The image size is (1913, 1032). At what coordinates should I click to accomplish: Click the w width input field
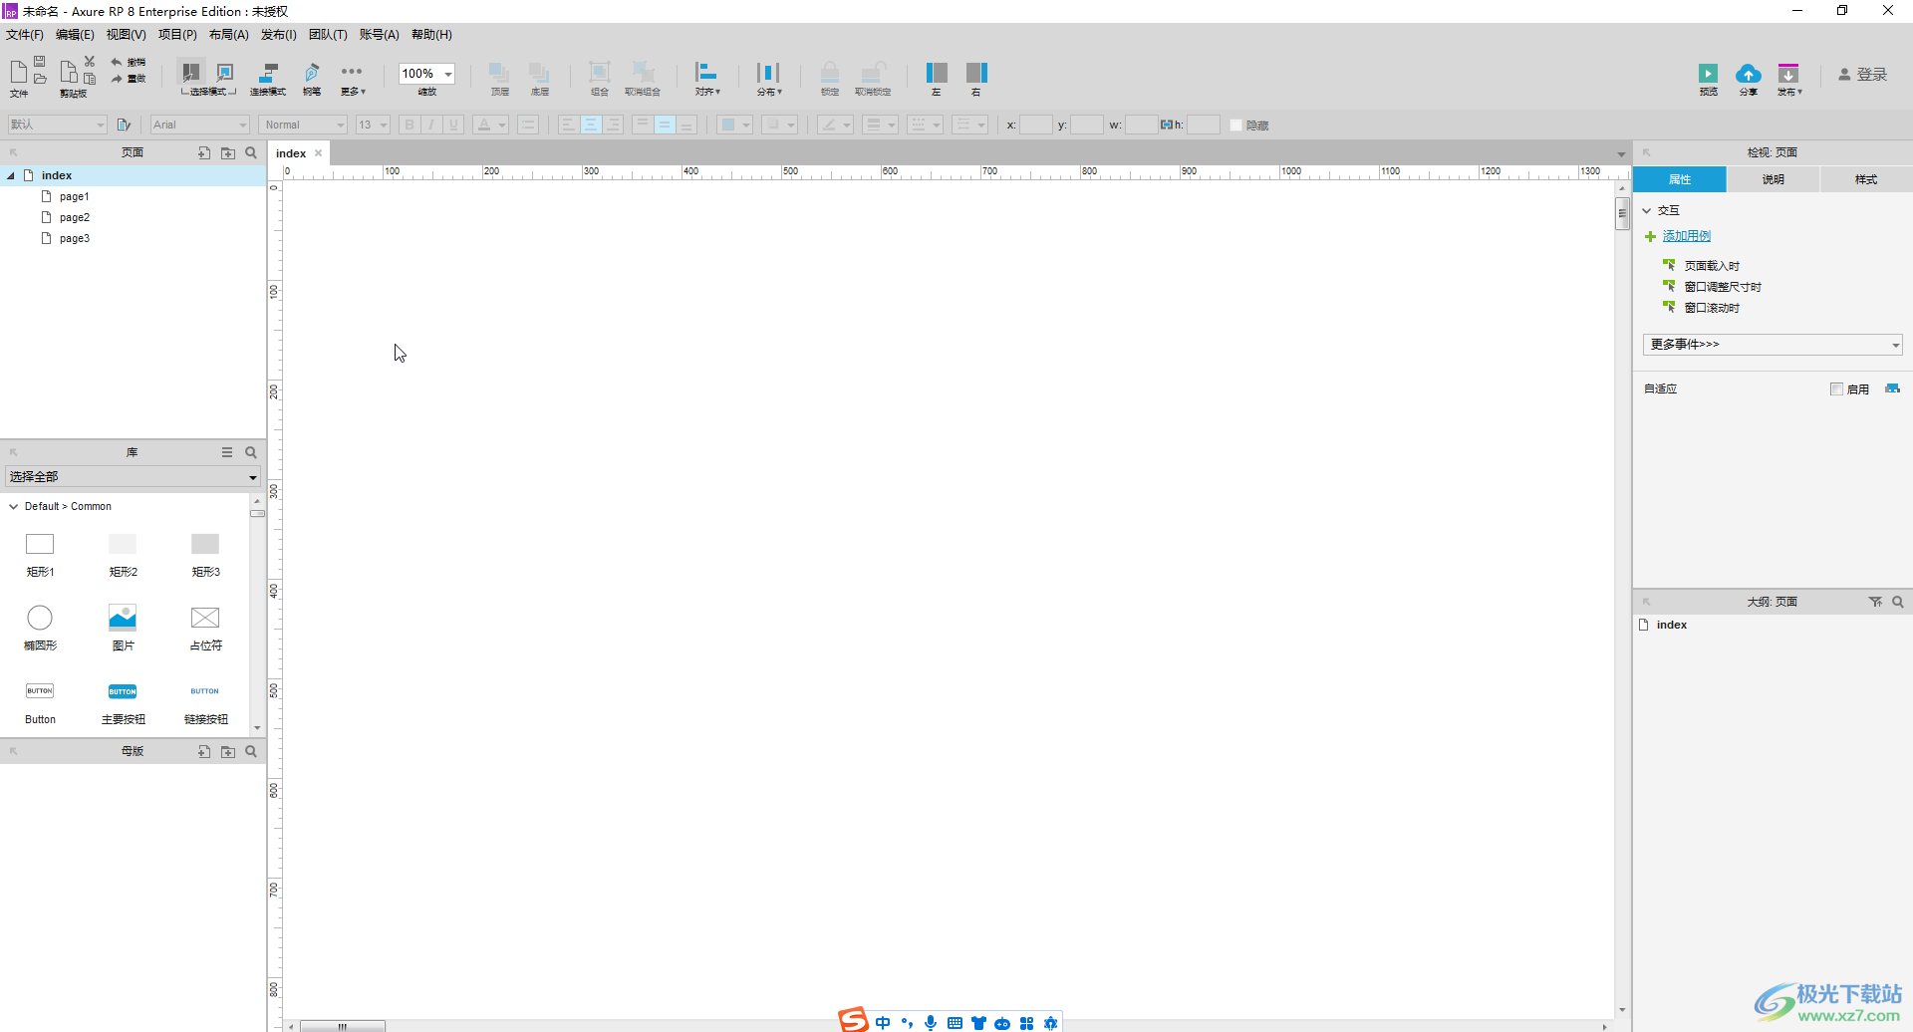[x=1141, y=125]
